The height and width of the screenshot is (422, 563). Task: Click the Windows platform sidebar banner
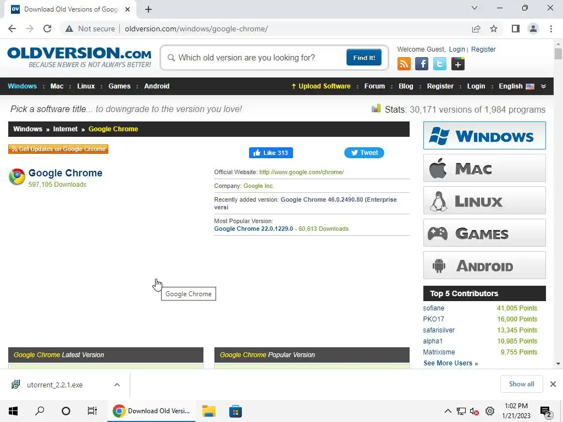484,136
